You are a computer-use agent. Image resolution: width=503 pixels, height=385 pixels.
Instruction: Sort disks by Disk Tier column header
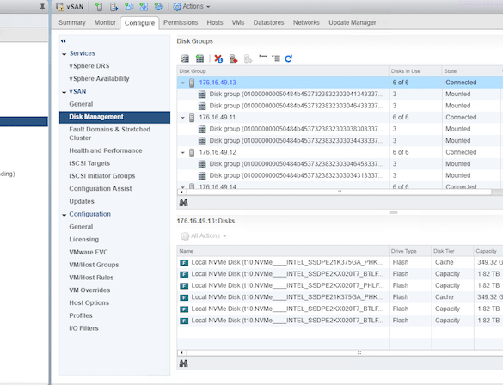[452, 251]
